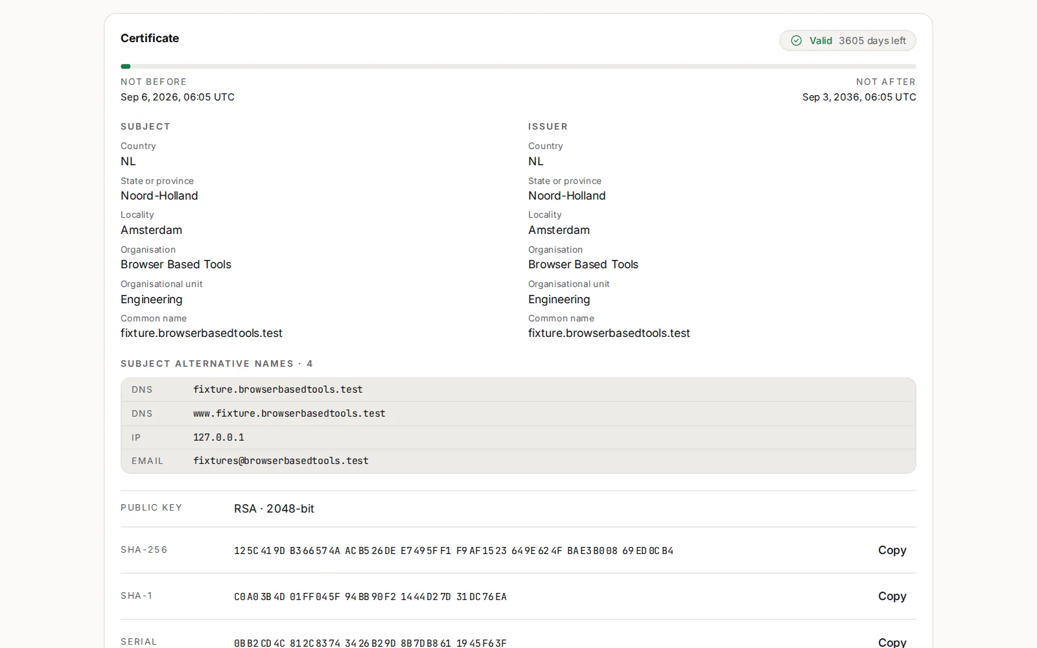Click the Issuer common name value

pyautogui.click(x=609, y=333)
